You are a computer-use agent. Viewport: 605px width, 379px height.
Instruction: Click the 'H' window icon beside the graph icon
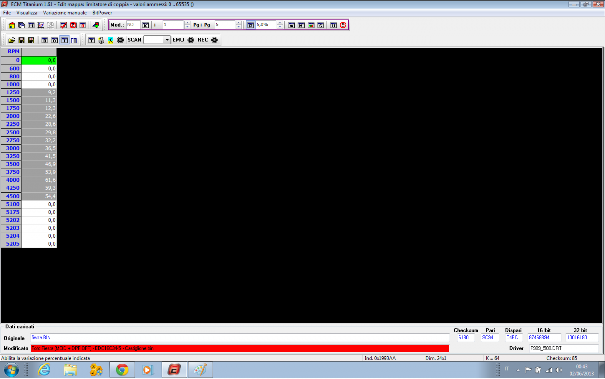31,25
